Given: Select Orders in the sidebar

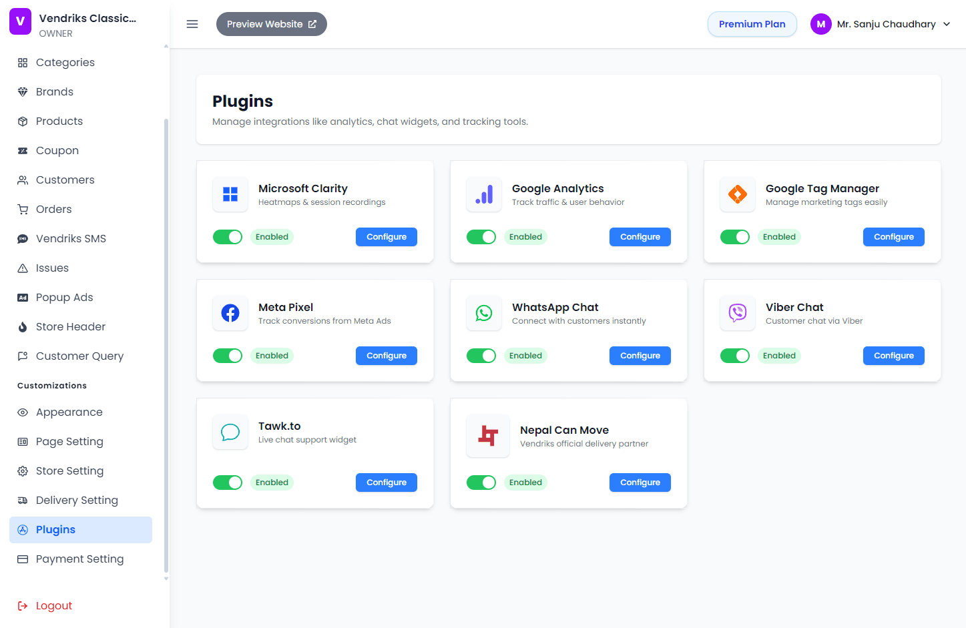Looking at the screenshot, I should (53, 209).
